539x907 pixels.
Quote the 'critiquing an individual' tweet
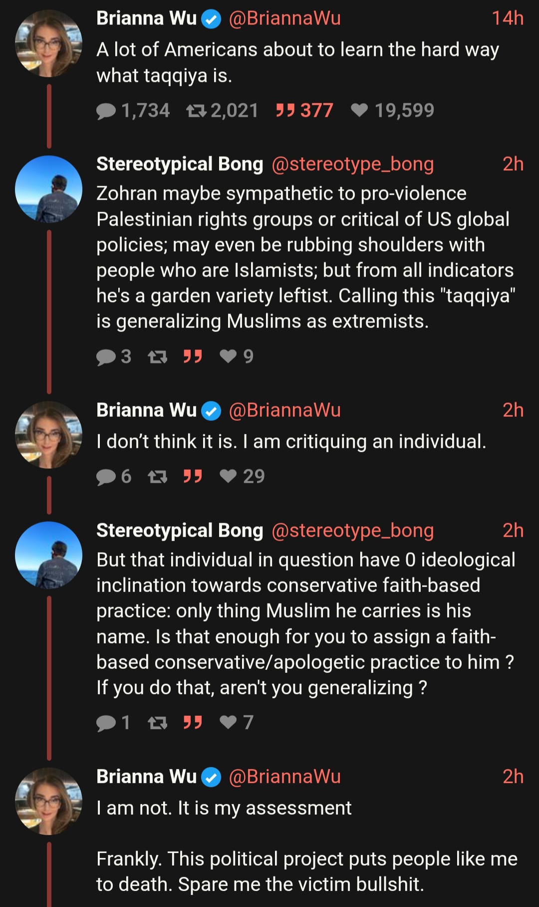point(193,476)
